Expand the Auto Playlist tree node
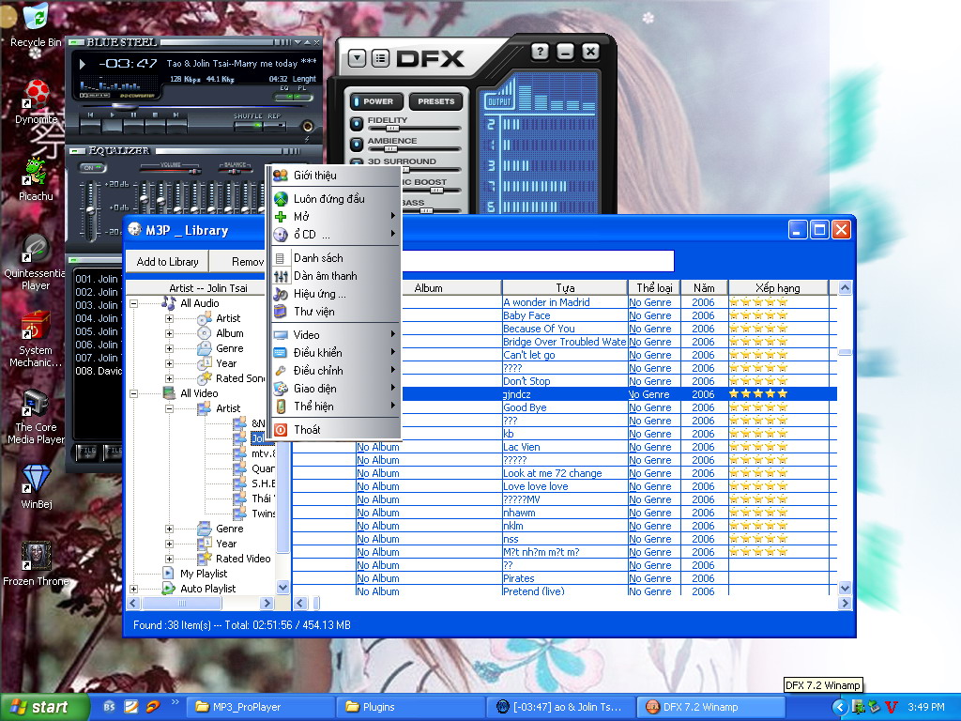Image resolution: width=961 pixels, height=721 pixels. coord(133,589)
